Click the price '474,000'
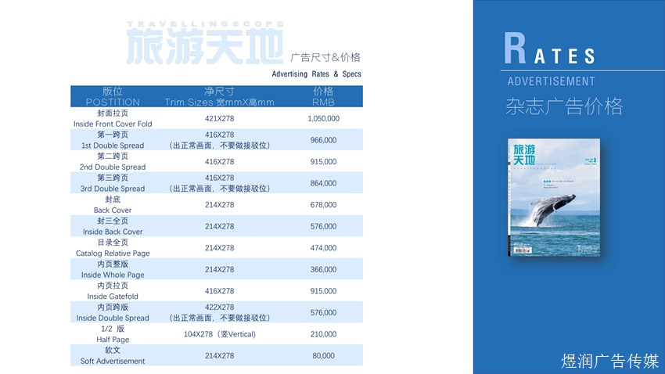 323,248
